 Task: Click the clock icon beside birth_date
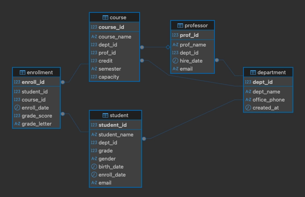(94, 167)
